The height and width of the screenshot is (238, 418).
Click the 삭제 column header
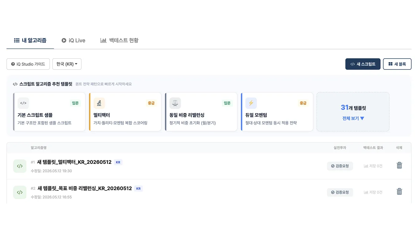399,148
